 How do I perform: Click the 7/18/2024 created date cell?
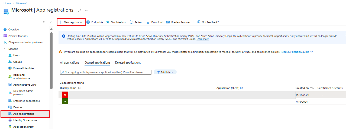pos(302,102)
